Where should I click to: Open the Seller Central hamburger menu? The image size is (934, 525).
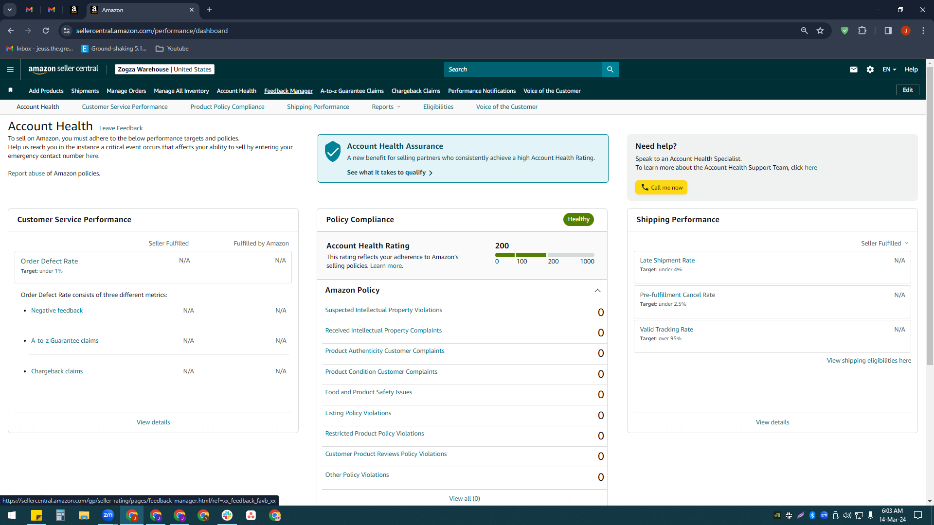[x=10, y=70]
